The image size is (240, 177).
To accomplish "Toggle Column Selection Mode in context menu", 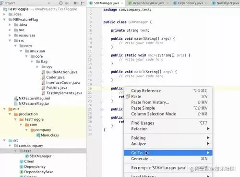I will [x=168, y=114].
